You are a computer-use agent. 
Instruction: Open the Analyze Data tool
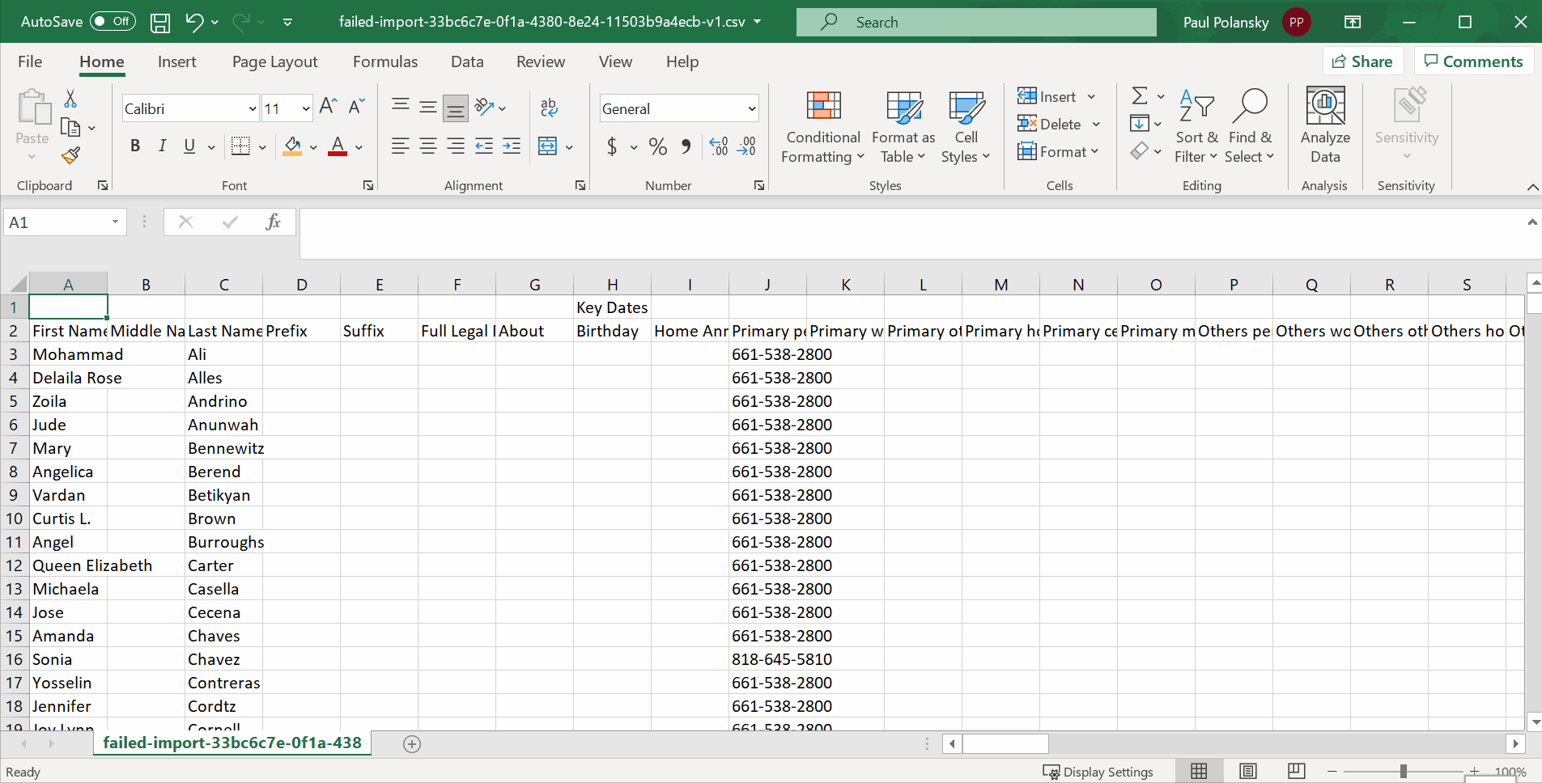1325,125
